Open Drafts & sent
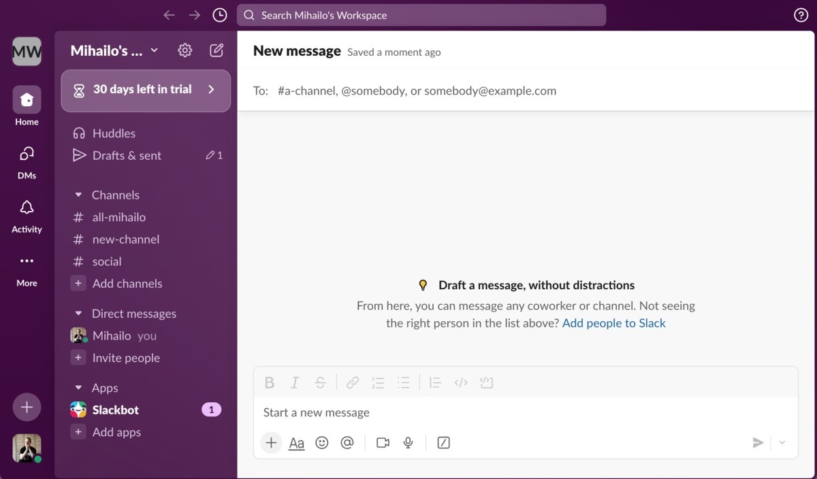Image resolution: width=817 pixels, height=479 pixels. click(146, 155)
